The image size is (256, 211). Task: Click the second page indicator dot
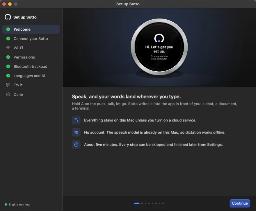pos(142,203)
